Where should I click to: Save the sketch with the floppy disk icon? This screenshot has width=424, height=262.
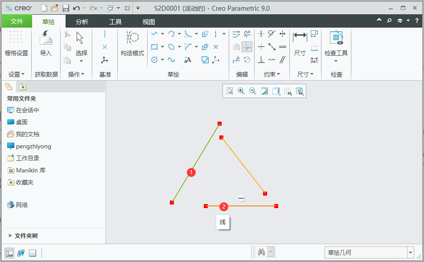tap(66, 8)
